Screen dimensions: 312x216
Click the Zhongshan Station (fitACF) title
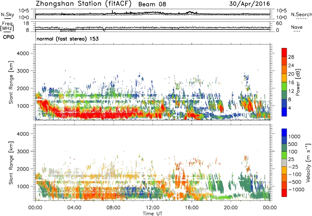point(83,4)
